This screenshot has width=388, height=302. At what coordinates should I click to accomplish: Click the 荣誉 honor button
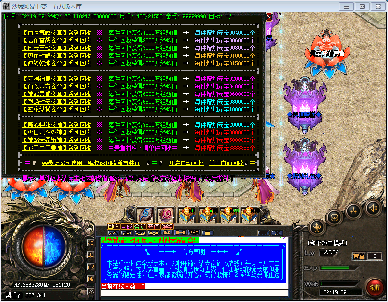click(x=359, y=256)
